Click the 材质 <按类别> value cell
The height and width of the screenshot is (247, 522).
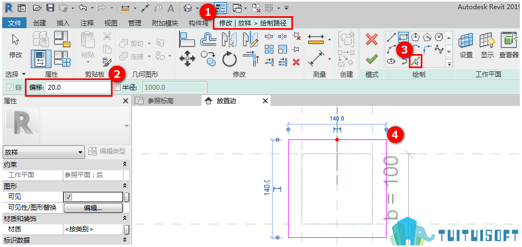(93, 229)
